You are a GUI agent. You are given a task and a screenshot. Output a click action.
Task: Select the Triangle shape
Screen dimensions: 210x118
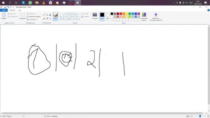(x=77, y=14)
